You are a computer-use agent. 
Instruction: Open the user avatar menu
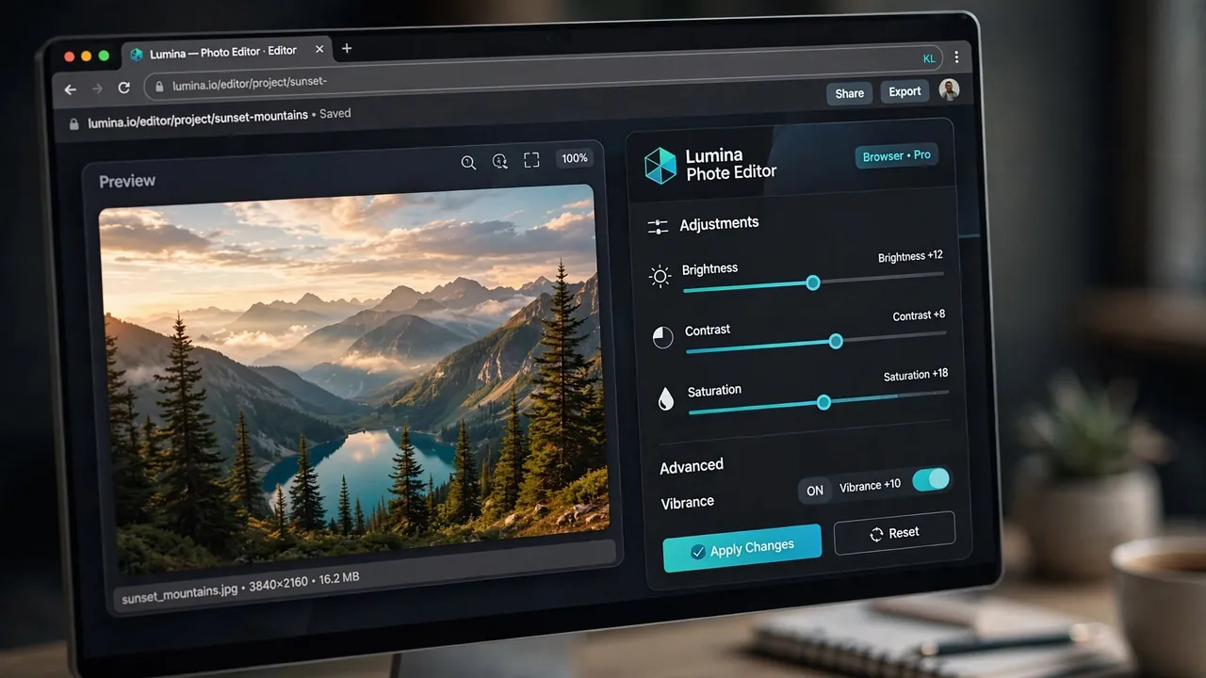coord(950,89)
